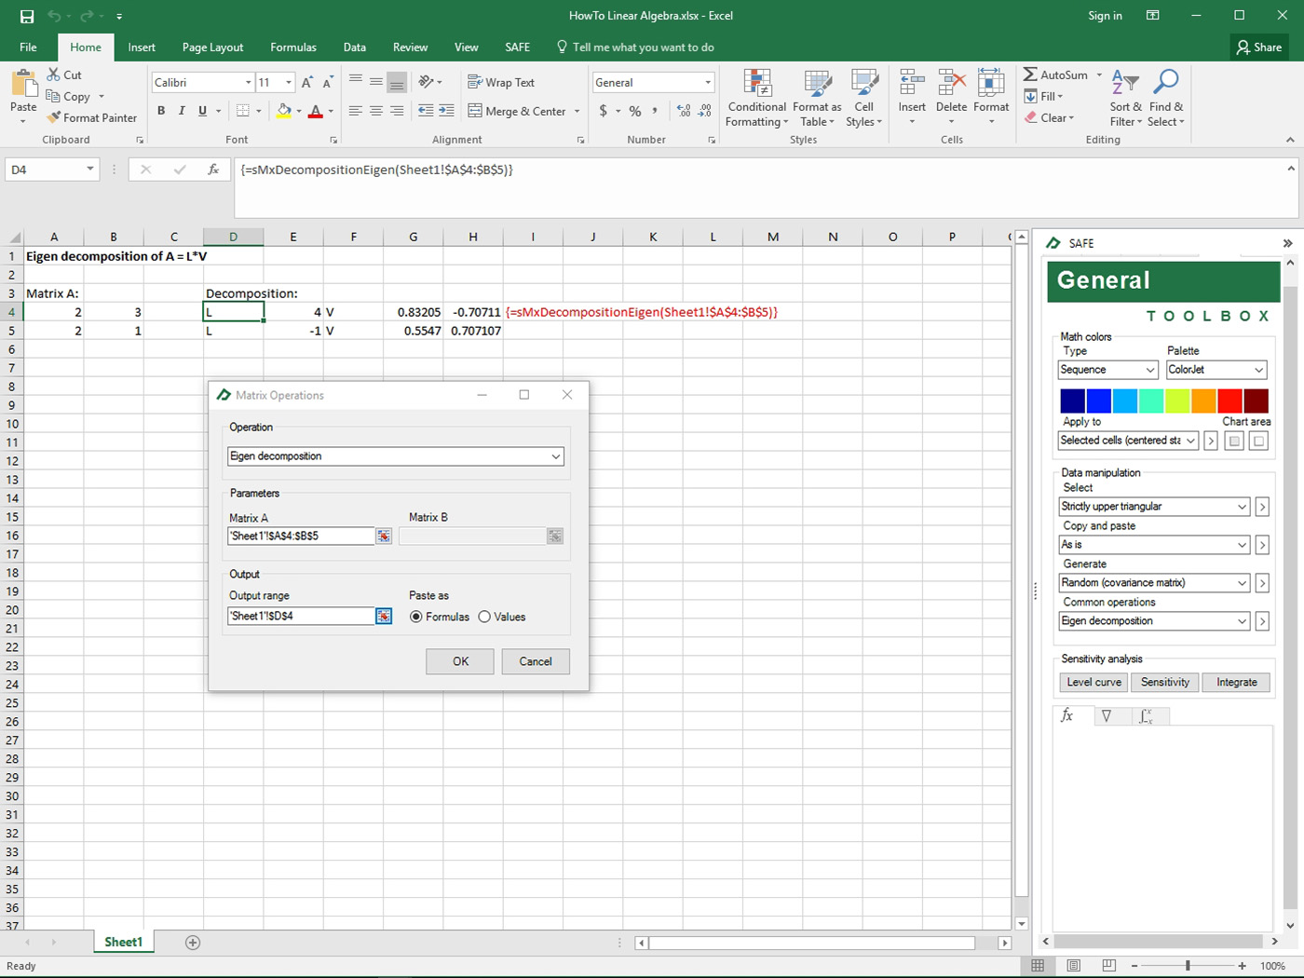This screenshot has height=978, width=1304.
Task: Click the Output range selector icon
Action: 384,616
